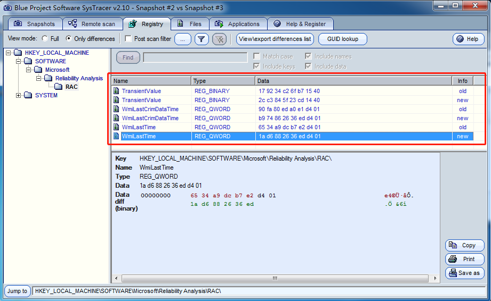
Task: Select SOFTWARE key in tree
Action: pos(51,61)
